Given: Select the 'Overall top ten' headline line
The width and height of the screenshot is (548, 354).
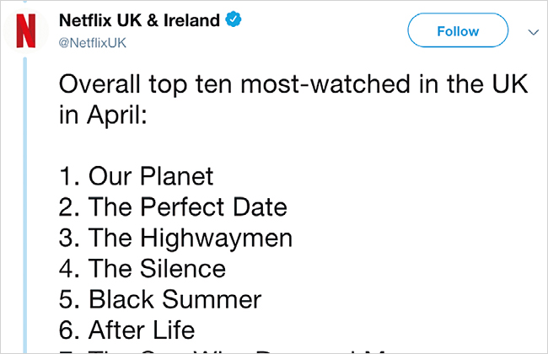Looking at the screenshot, I should coord(293,84).
